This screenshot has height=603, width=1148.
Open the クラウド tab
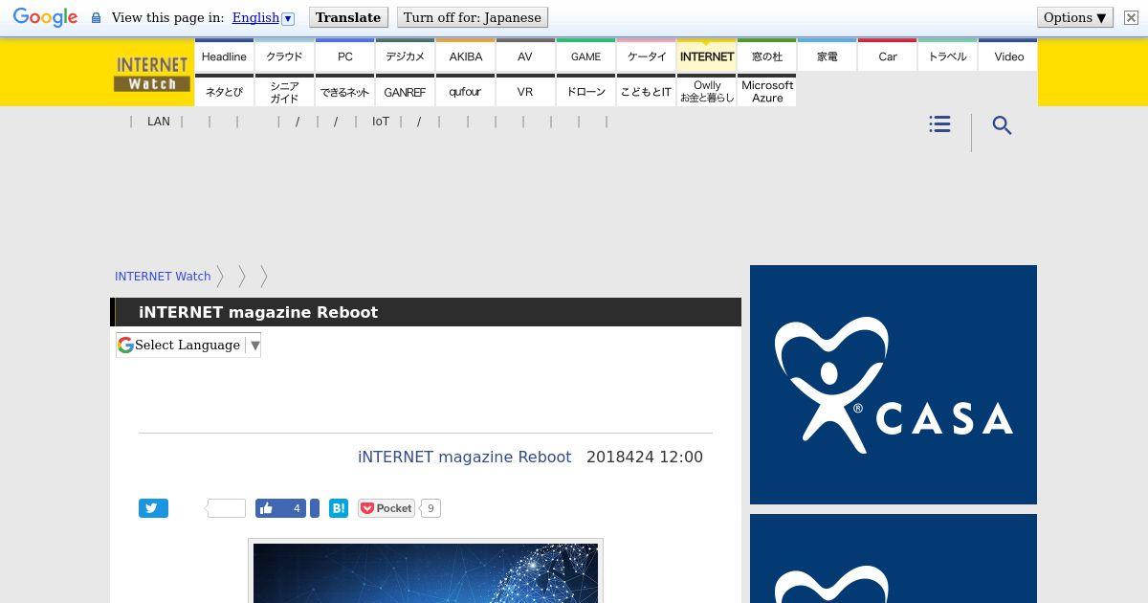(284, 56)
